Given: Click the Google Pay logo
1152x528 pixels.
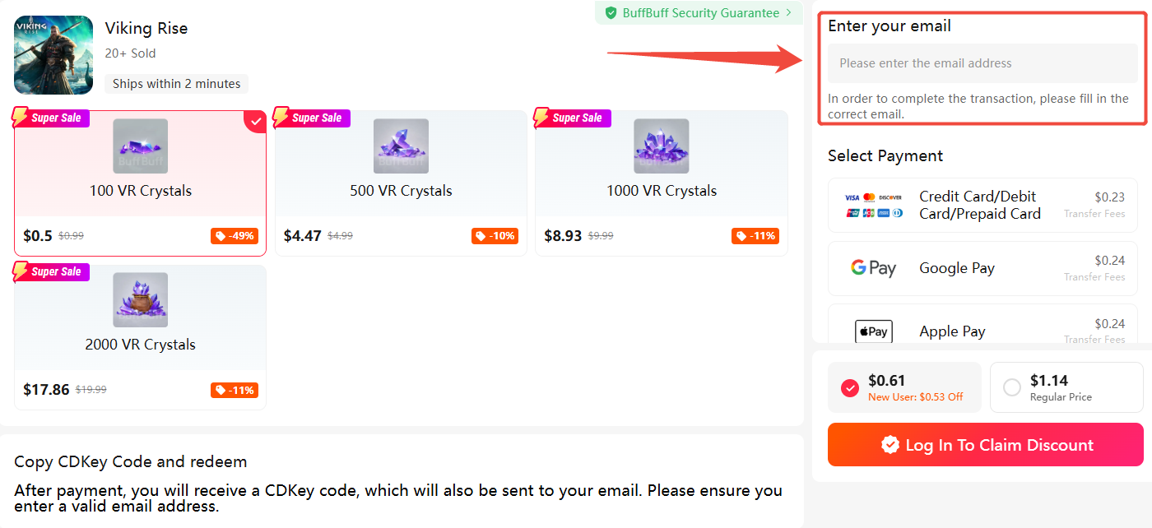Looking at the screenshot, I should point(873,268).
